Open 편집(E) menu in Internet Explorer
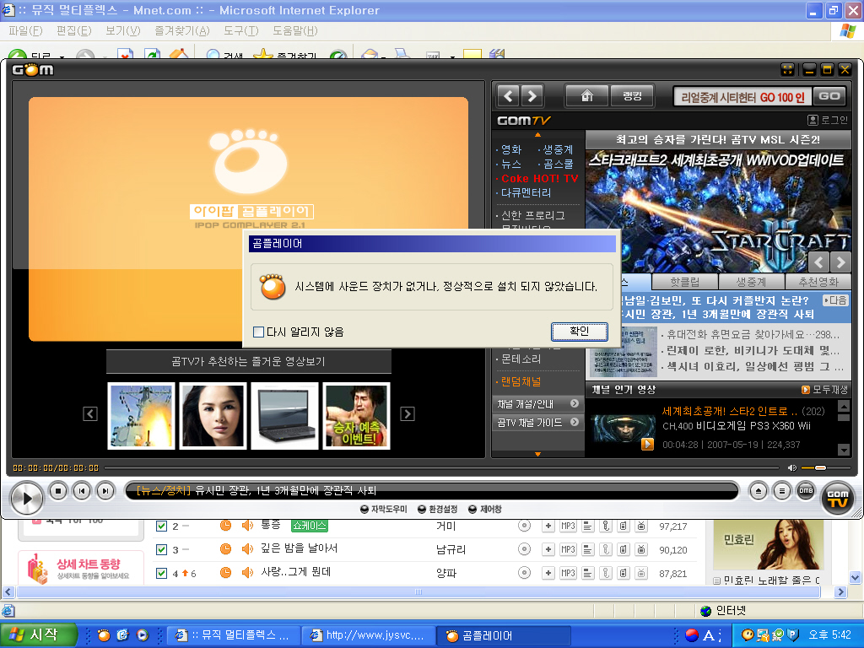This screenshot has width=864, height=648. pyautogui.click(x=74, y=31)
